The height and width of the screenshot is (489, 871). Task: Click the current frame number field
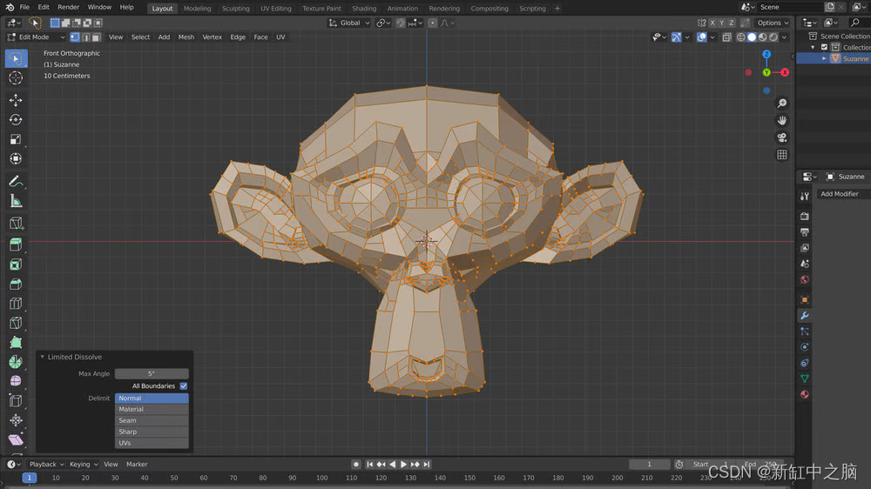pos(650,464)
